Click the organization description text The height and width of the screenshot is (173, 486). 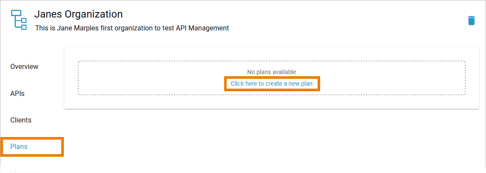(x=132, y=28)
